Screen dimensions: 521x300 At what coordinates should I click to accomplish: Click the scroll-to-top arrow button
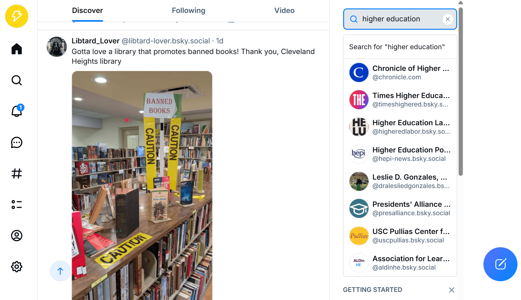tap(60, 271)
